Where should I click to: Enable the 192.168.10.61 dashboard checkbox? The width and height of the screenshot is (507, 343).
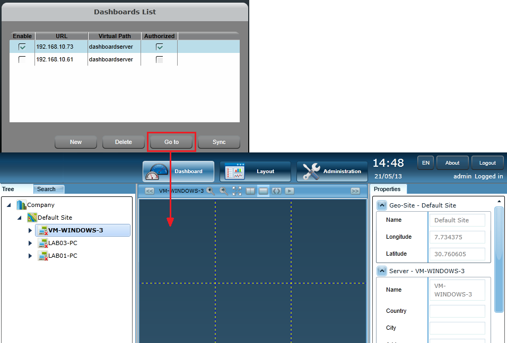(x=22, y=60)
